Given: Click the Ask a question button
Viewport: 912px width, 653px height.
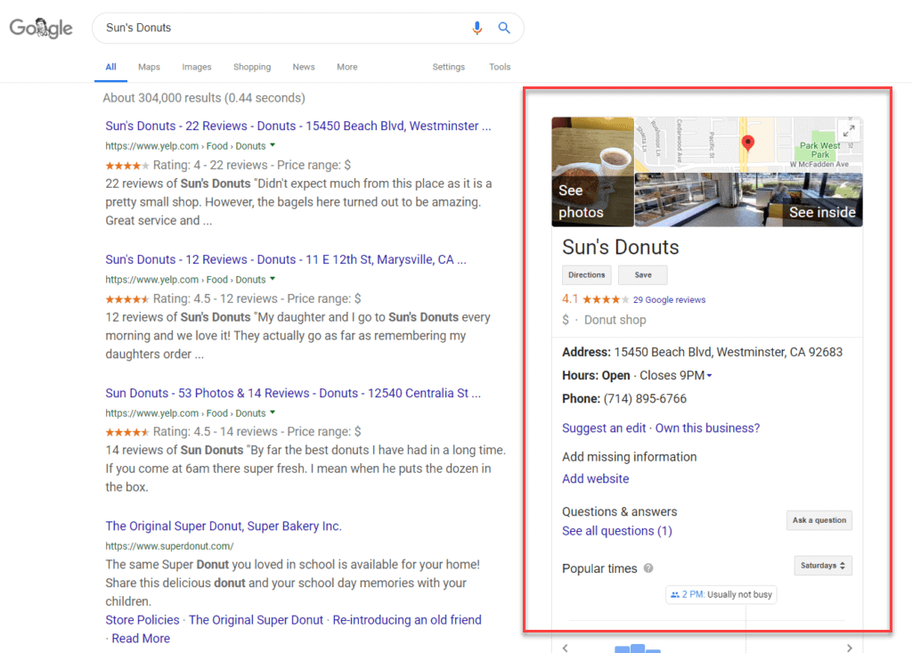Looking at the screenshot, I should pyautogui.click(x=818, y=520).
